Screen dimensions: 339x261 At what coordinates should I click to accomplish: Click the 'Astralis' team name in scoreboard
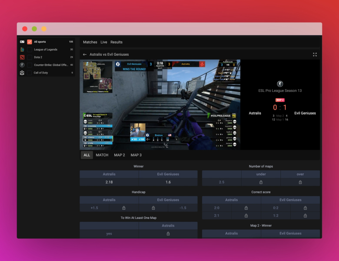coord(255,113)
